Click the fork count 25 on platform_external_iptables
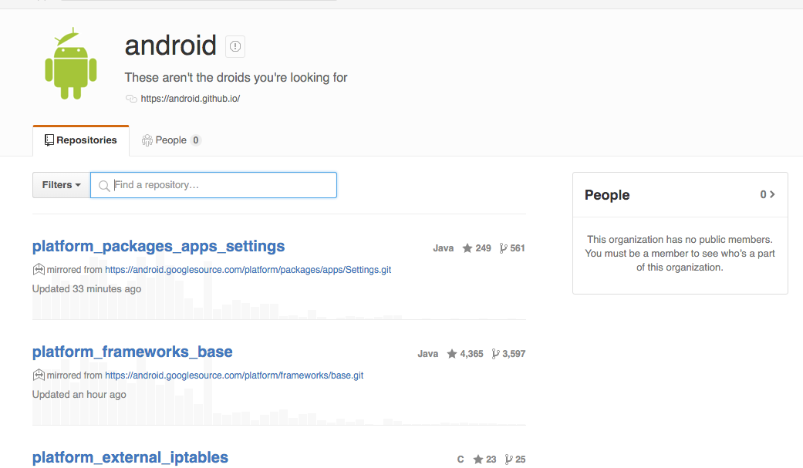 (521, 458)
